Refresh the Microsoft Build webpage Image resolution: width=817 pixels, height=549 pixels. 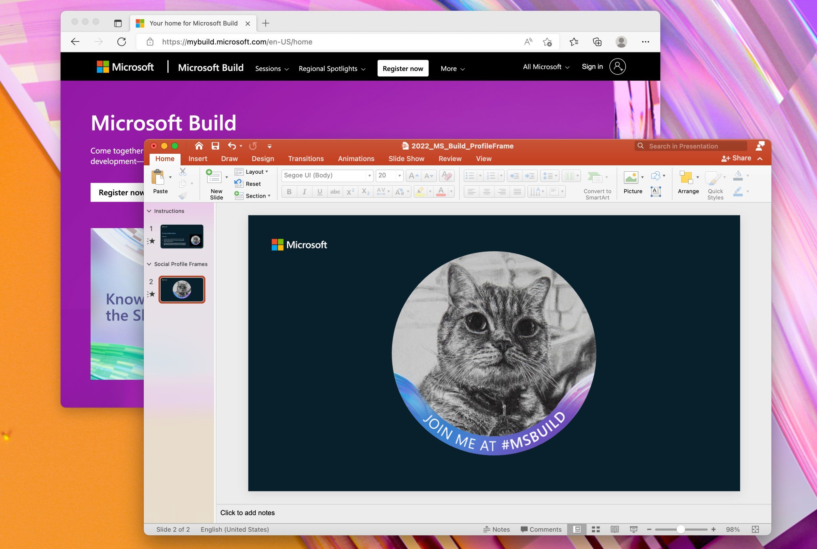point(122,42)
